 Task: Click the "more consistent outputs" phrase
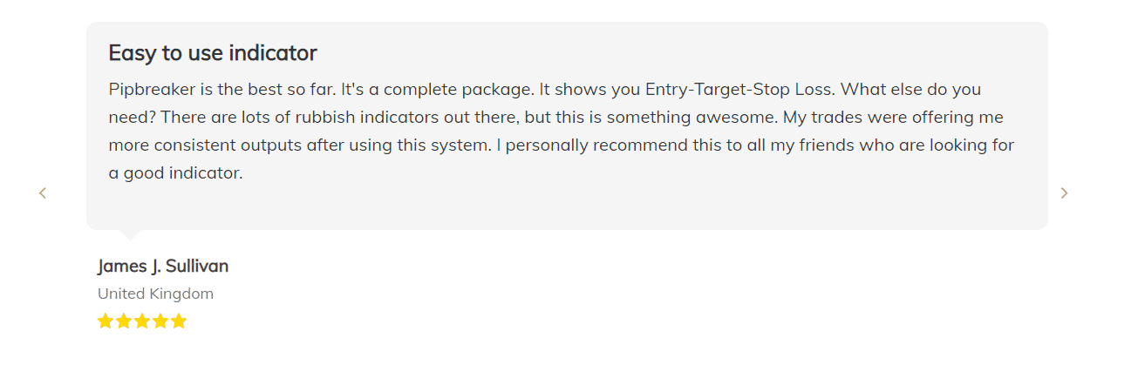206,145
